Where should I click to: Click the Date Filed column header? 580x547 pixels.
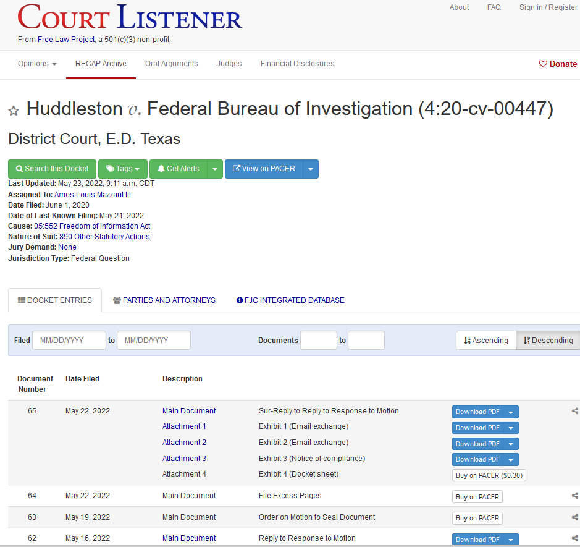[82, 379]
